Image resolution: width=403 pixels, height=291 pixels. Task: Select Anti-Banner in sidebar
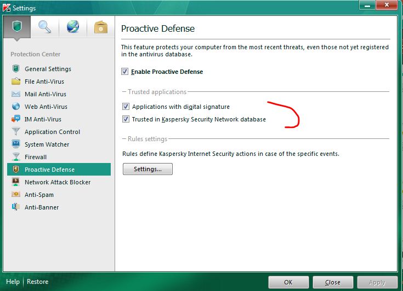(x=59, y=207)
